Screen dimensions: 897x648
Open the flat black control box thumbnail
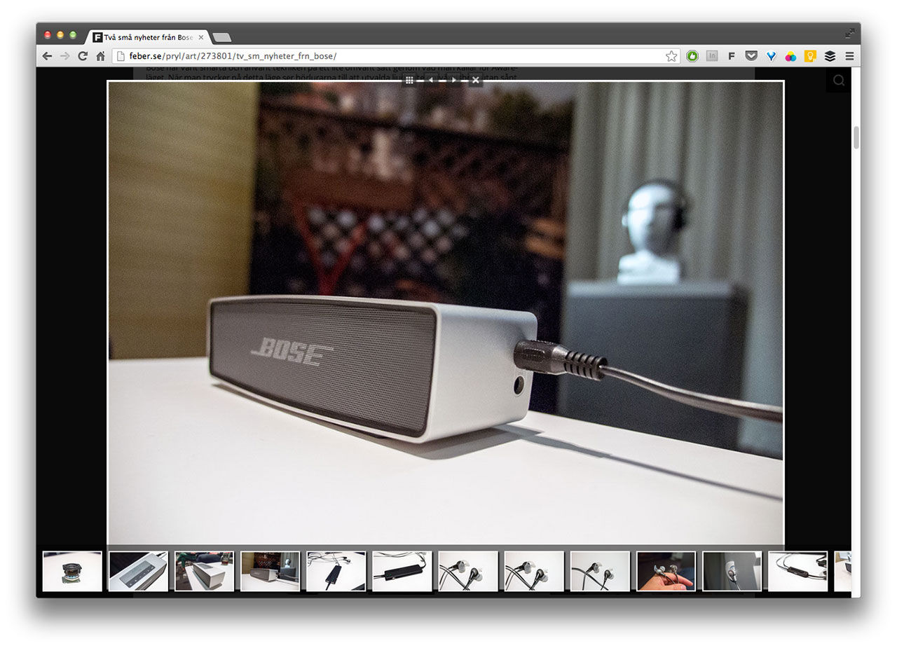[402, 571]
